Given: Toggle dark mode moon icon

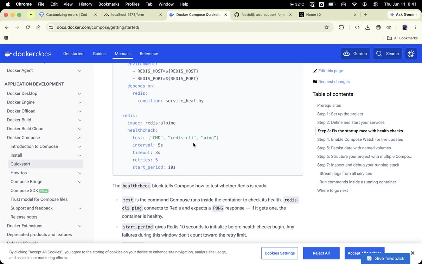Looking at the screenshot, I should (x=411, y=54).
